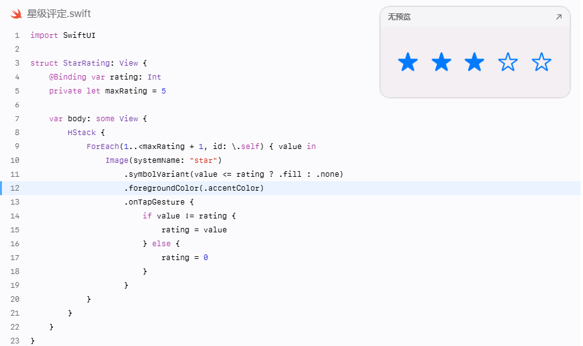Image resolution: width=583 pixels, height=346 pixels.
Task: Click the '.symbolVariant(value <= rating' line
Action: pyautogui.click(x=234, y=174)
